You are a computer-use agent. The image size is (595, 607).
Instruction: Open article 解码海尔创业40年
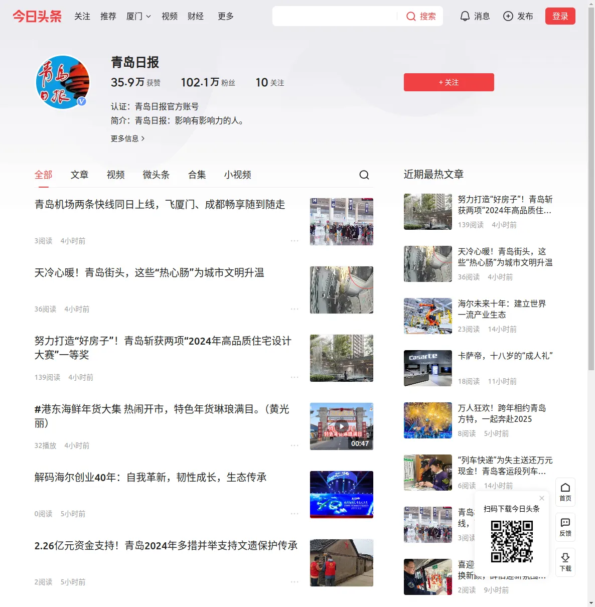click(151, 478)
